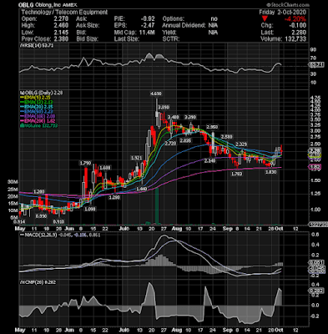Viewport: 328px width, 334px height.
Task: Click the CMF axis level 0.0
Action: click(315, 306)
